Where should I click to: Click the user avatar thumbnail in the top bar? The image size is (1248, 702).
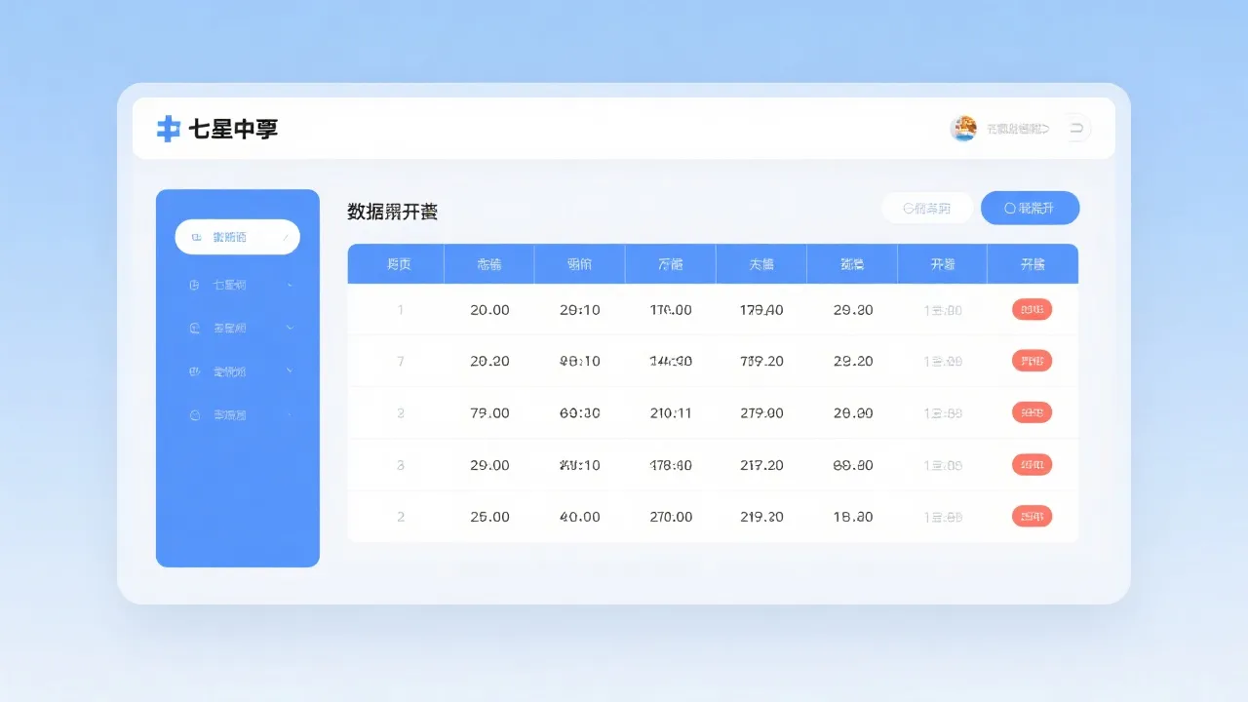[963, 128]
